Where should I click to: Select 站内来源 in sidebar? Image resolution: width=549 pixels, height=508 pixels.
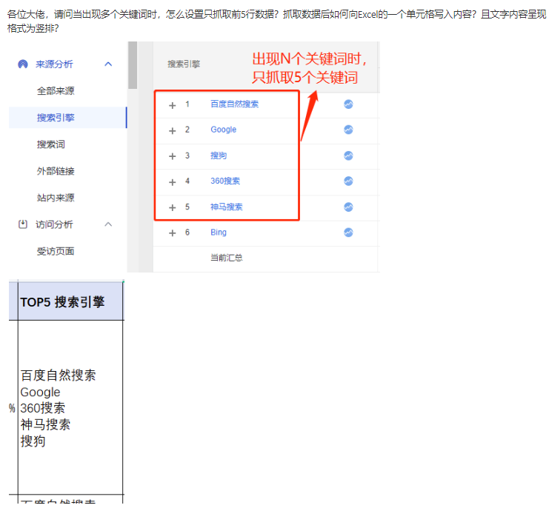[x=56, y=198]
